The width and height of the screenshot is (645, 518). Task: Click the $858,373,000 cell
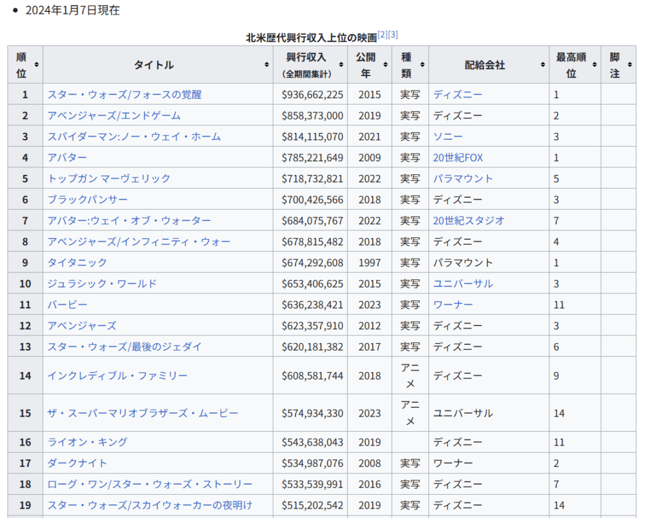[x=312, y=116]
